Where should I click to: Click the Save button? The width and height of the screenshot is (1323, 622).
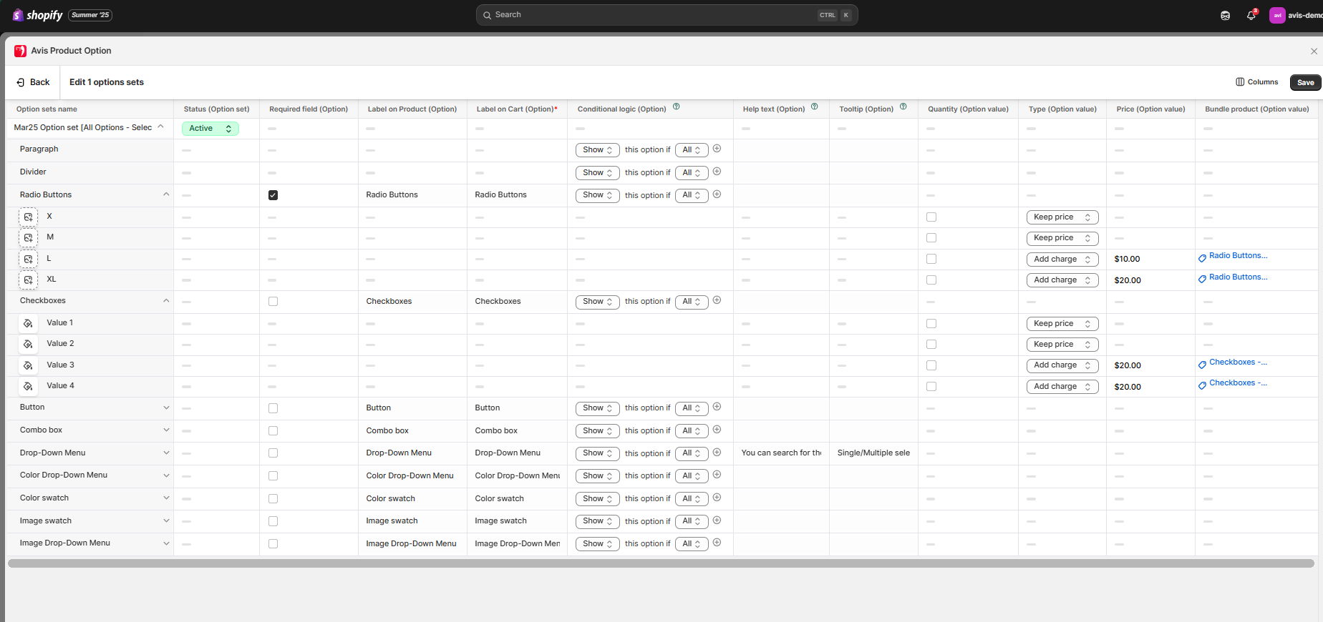[x=1305, y=82]
